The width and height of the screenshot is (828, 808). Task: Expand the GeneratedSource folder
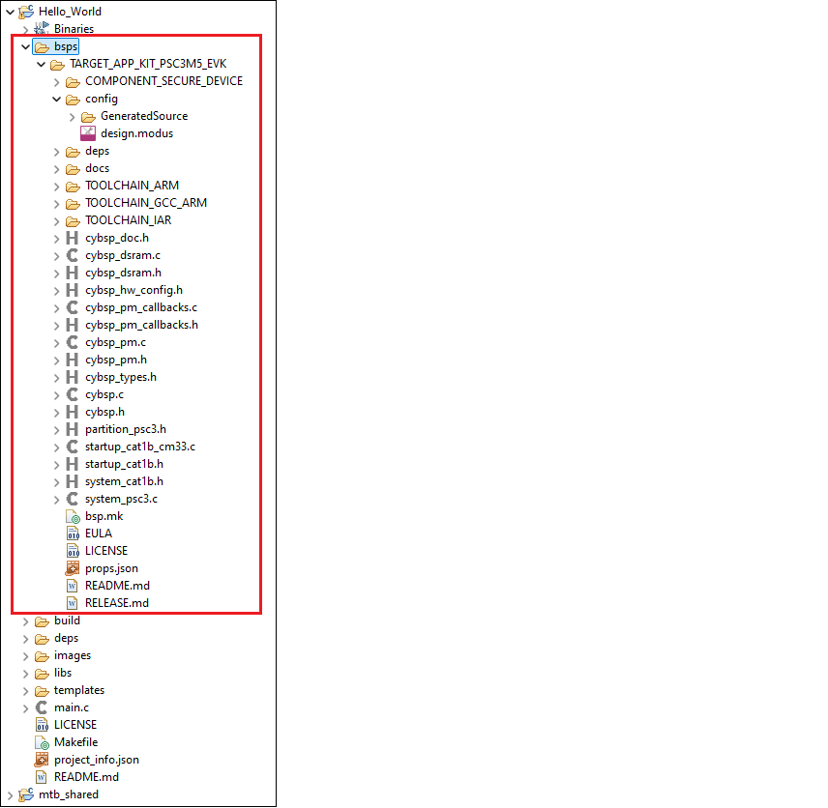pyautogui.click(x=72, y=116)
